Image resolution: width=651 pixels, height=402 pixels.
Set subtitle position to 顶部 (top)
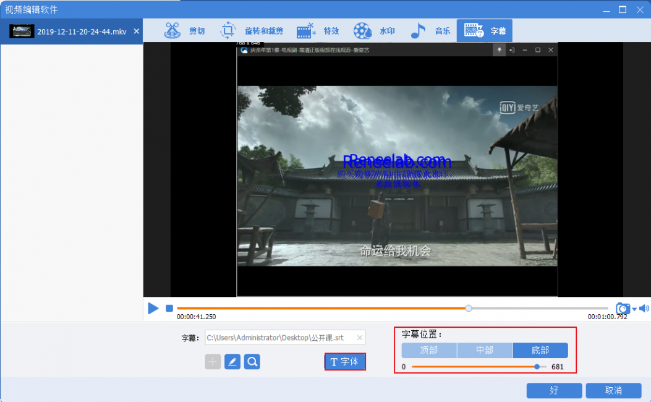429,350
